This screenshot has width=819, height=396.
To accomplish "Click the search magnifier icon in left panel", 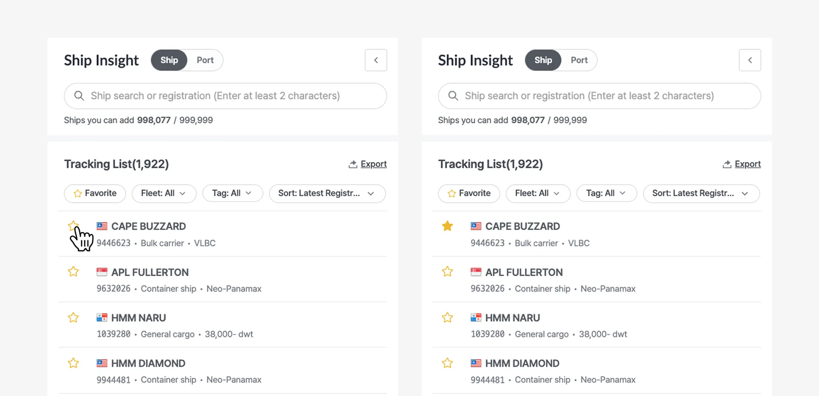I will (x=79, y=96).
